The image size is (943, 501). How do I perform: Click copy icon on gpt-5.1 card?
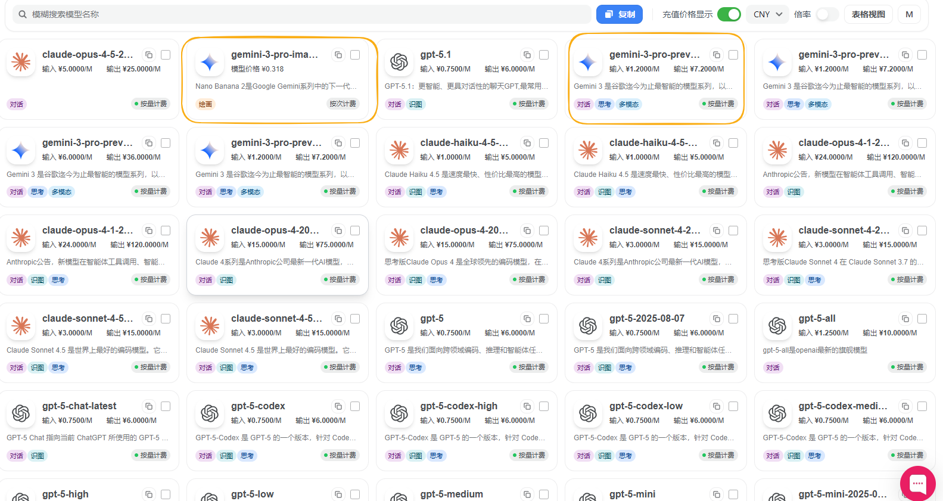[x=527, y=55]
